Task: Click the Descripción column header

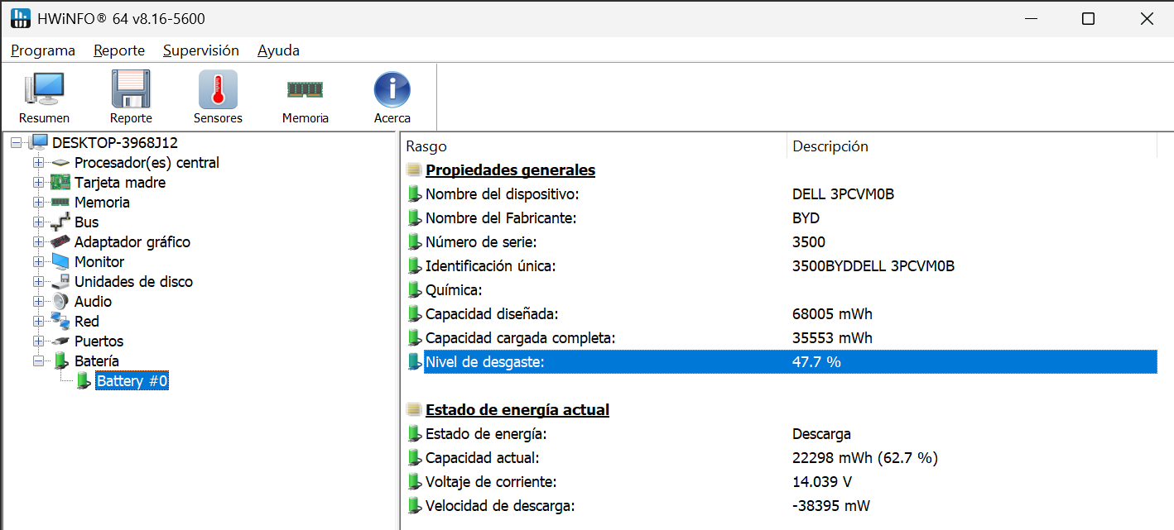Action: pos(830,146)
